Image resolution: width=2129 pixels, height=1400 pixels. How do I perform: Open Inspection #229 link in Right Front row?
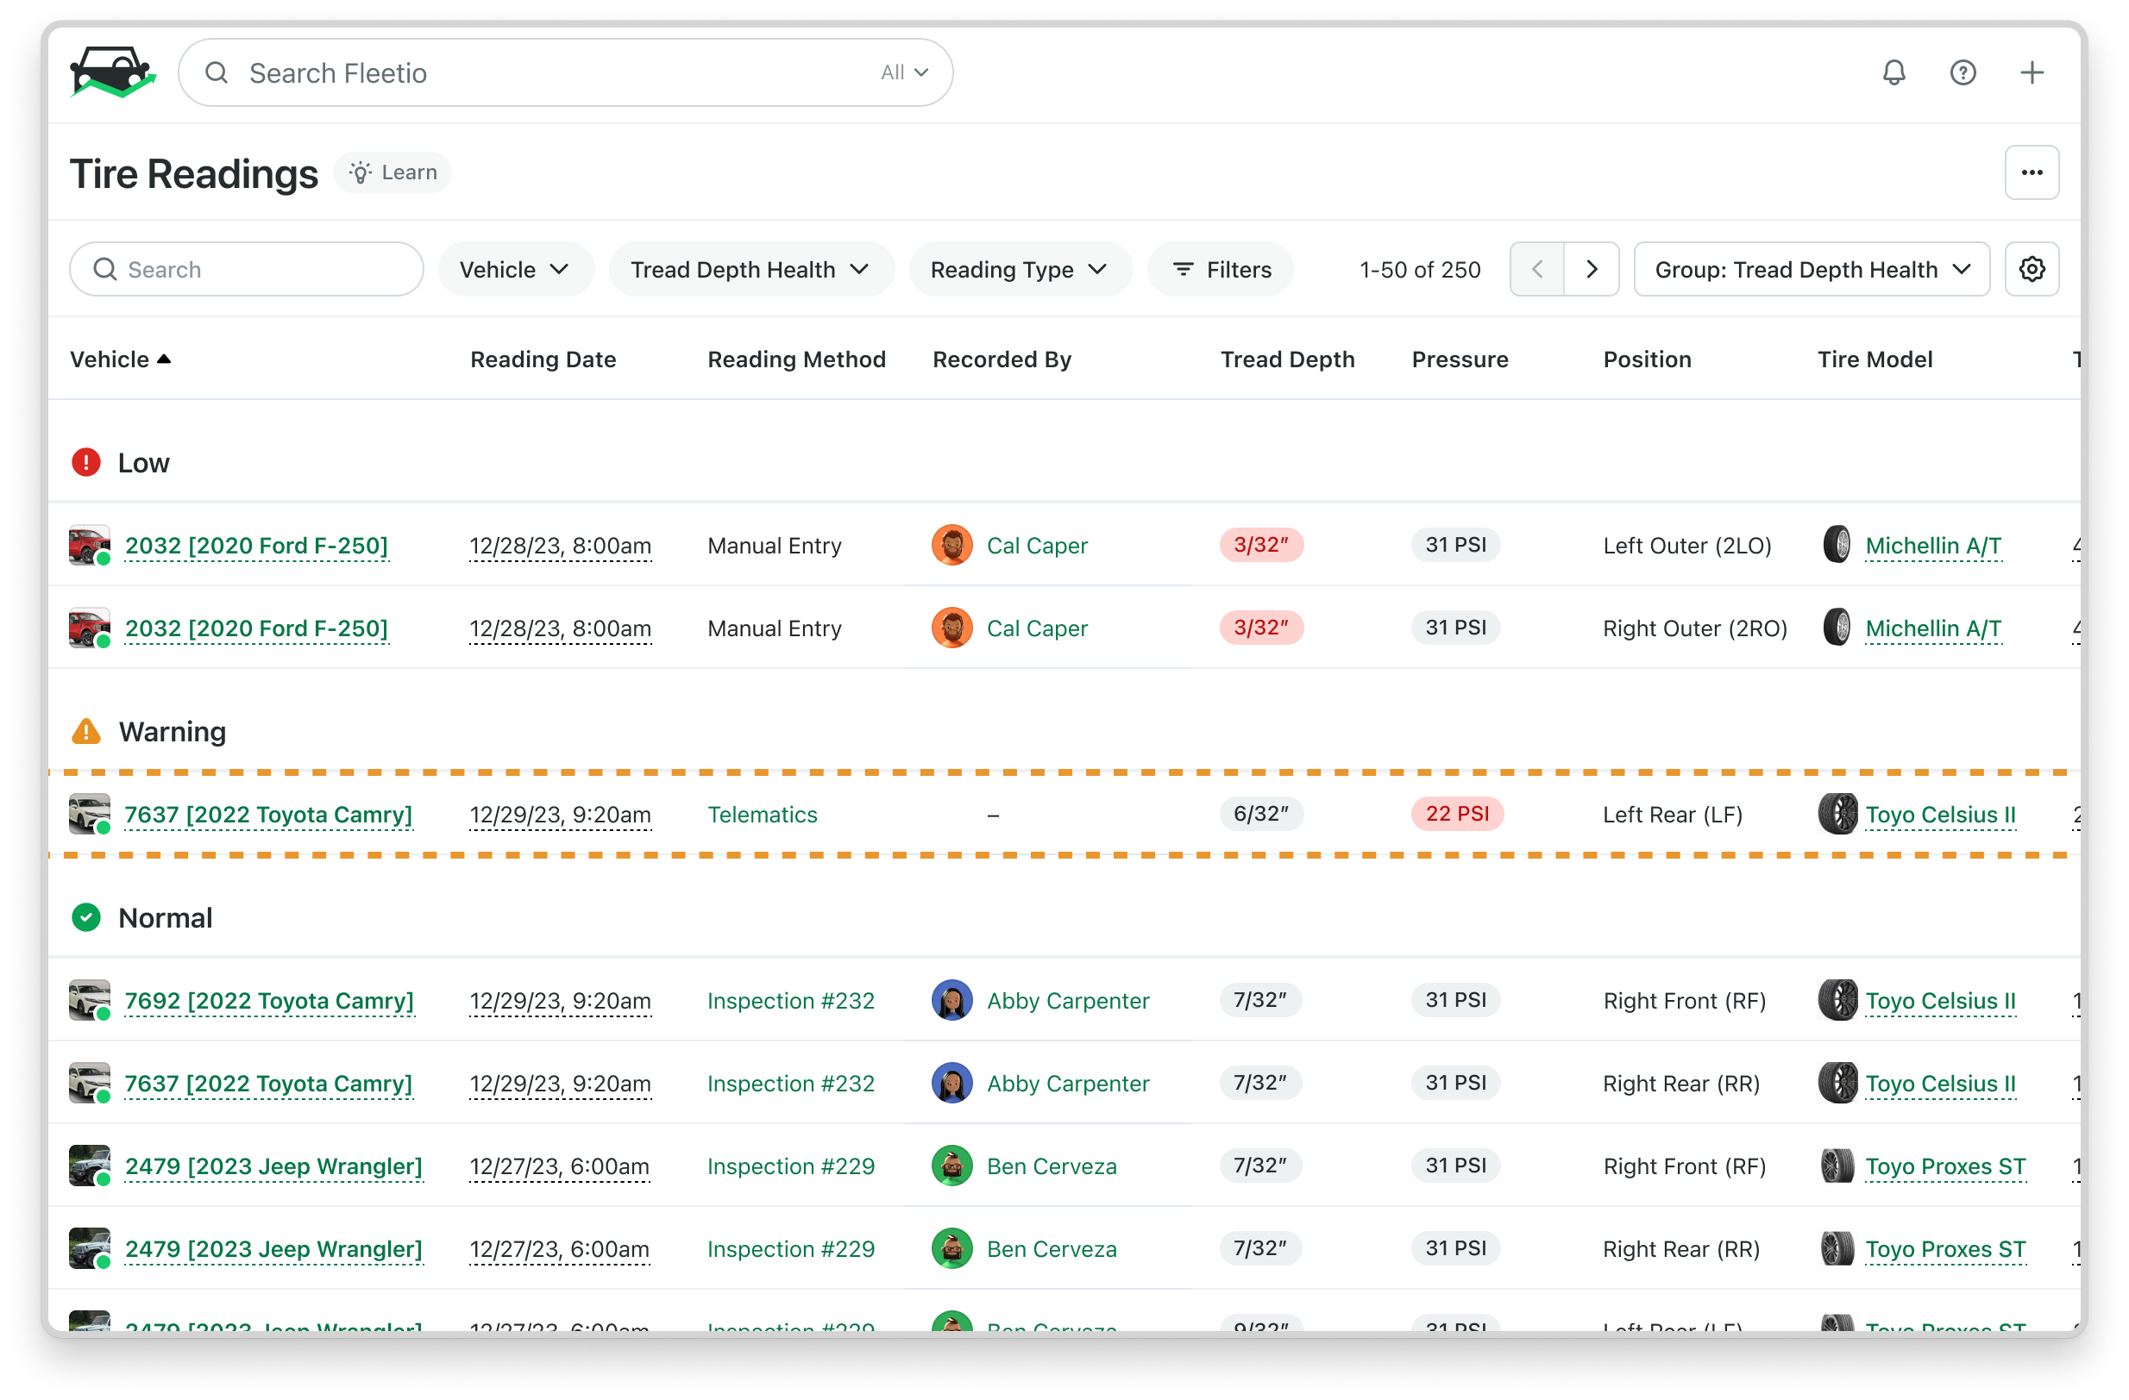791,1166
